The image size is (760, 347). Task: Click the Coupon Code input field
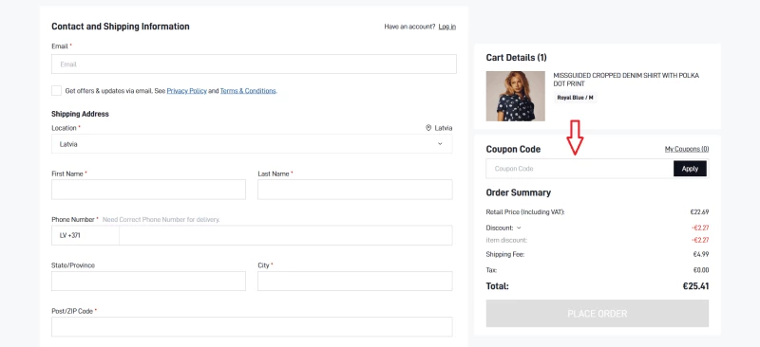579,169
